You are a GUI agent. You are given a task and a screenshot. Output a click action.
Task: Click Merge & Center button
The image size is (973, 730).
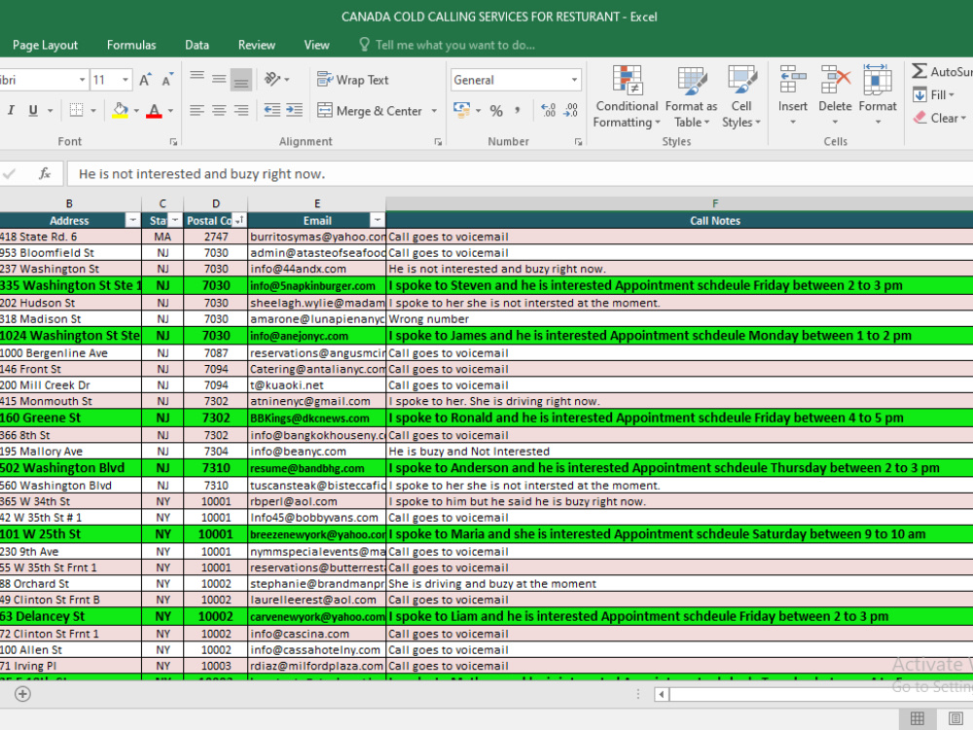point(370,111)
